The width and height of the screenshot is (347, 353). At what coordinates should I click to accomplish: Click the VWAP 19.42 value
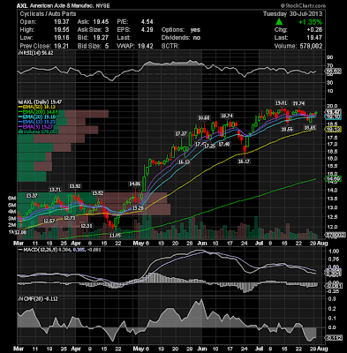click(146, 46)
